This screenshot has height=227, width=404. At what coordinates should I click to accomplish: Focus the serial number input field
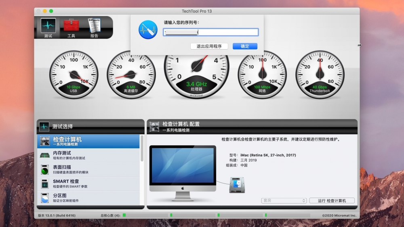coord(210,32)
